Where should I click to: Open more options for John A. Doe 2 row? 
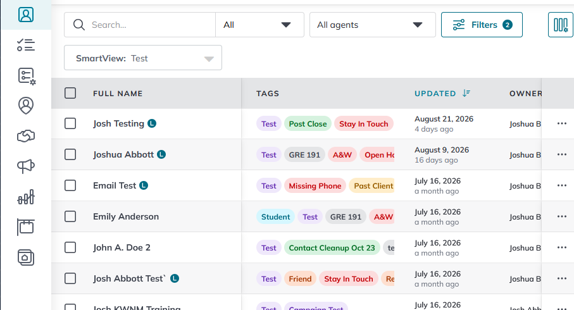[x=562, y=247]
